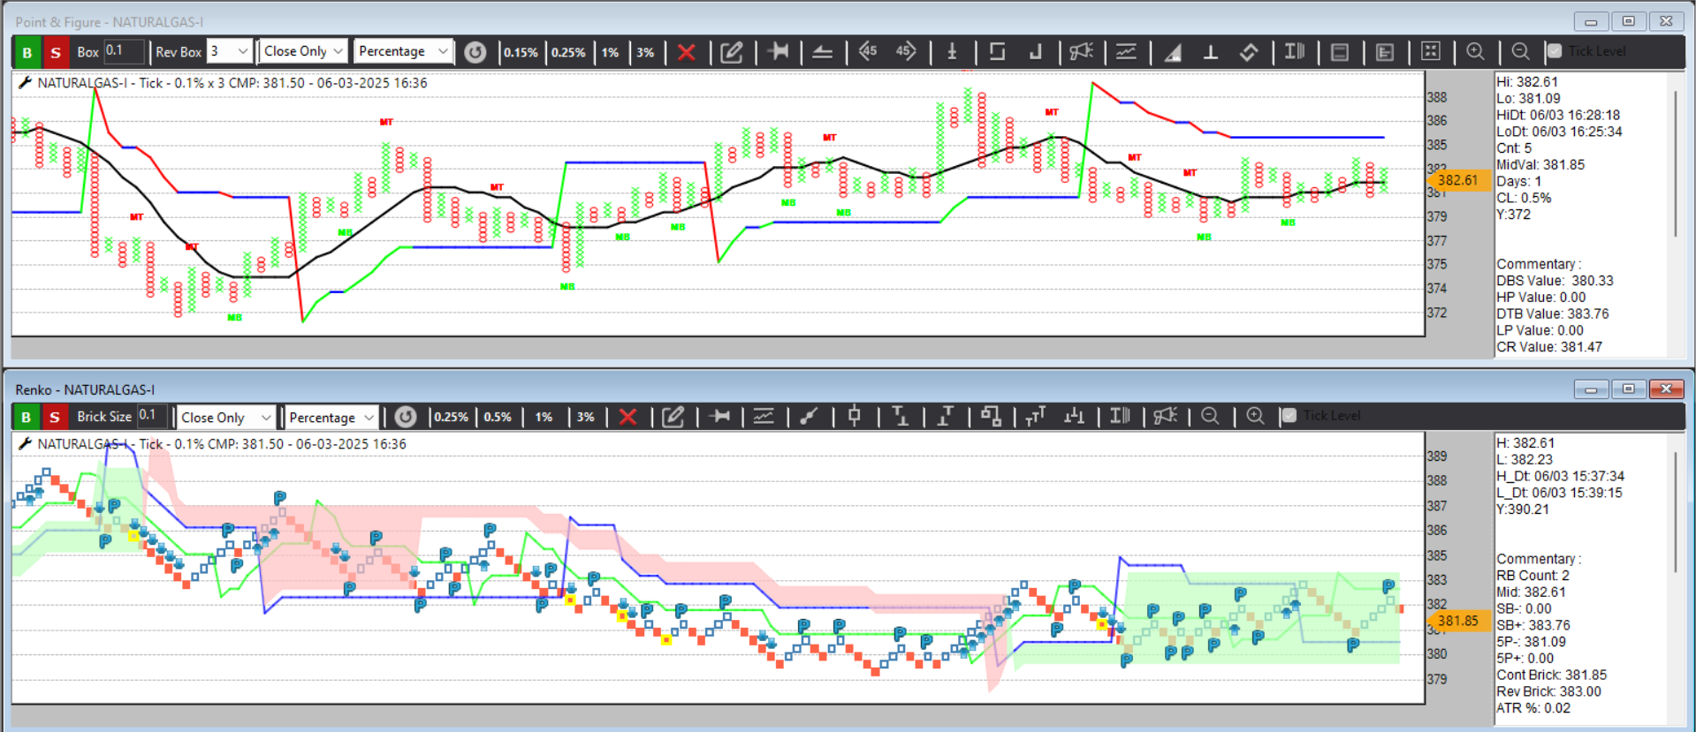This screenshot has width=1696, height=732.
Task: Open Close Only dropdown in Renko toolbar
Action: click(226, 417)
